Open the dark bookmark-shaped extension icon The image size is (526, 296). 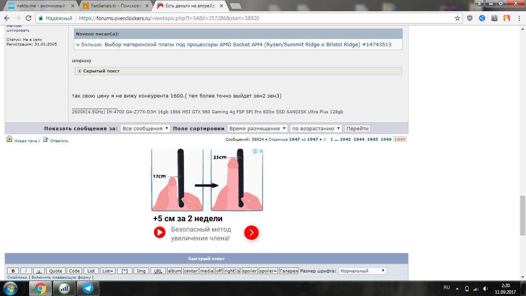(x=494, y=18)
